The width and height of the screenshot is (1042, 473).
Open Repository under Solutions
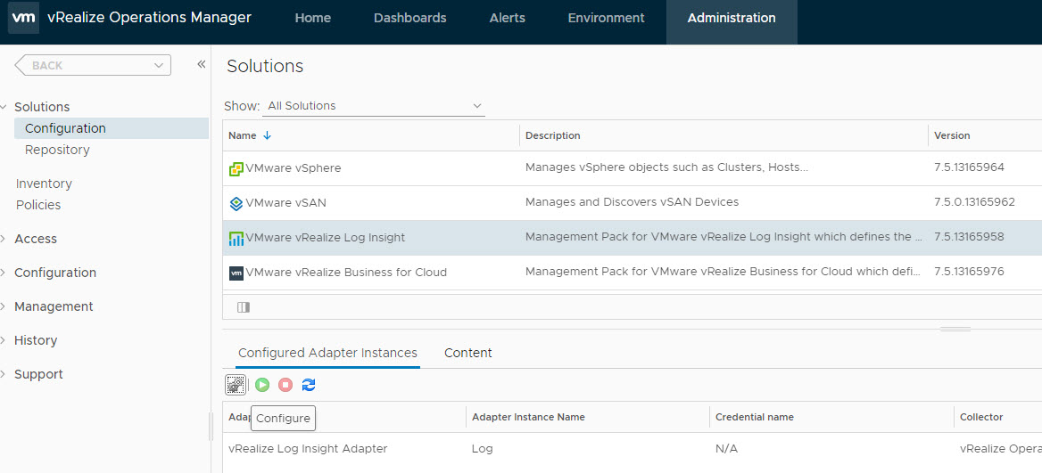(x=57, y=150)
